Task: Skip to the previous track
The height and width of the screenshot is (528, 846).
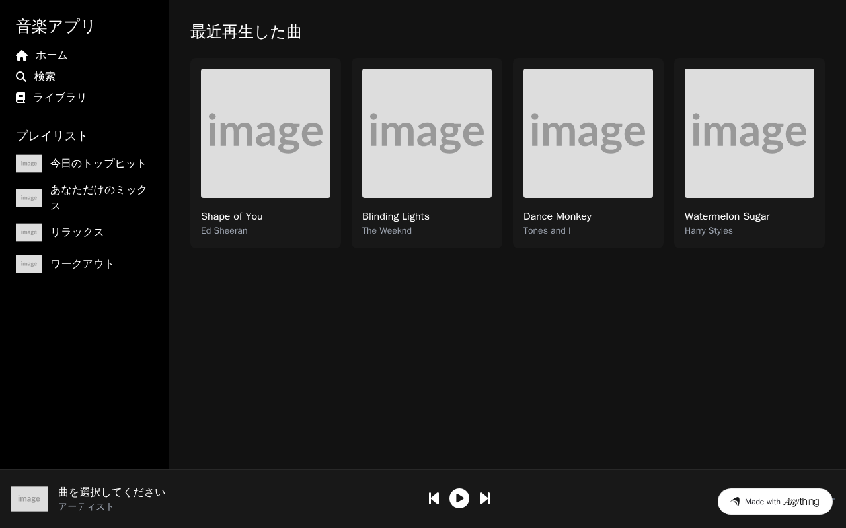Action: 434,498
